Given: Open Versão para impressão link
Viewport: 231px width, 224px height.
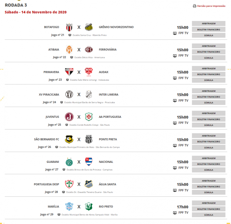Looking at the screenshot, I should (211, 6).
